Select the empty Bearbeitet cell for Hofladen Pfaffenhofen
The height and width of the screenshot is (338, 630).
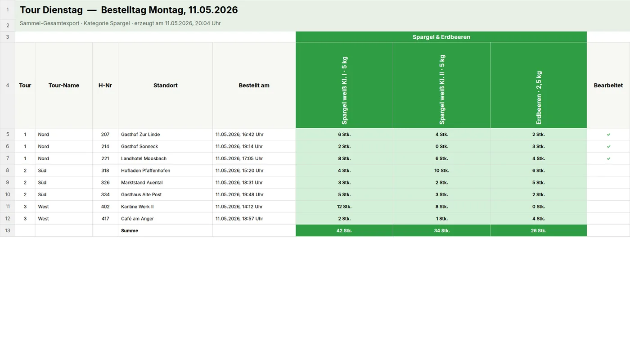(608, 171)
